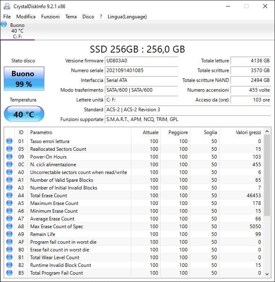Open the Lingua(Language) menu

[127, 17]
